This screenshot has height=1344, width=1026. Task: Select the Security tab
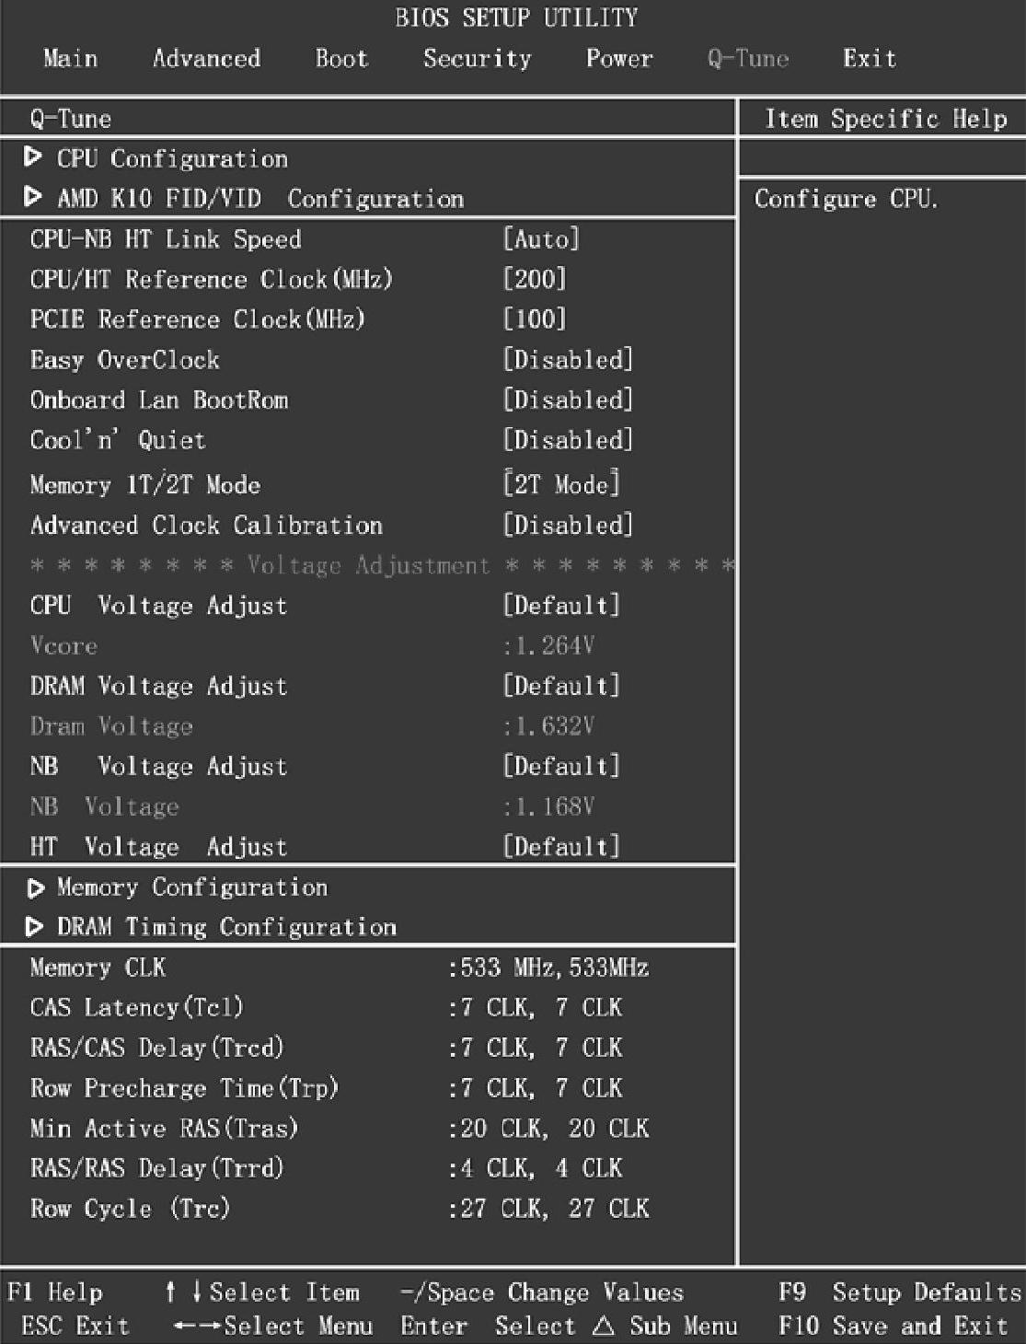pyautogui.click(x=477, y=59)
